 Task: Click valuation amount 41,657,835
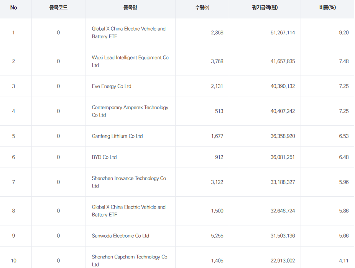283,61
